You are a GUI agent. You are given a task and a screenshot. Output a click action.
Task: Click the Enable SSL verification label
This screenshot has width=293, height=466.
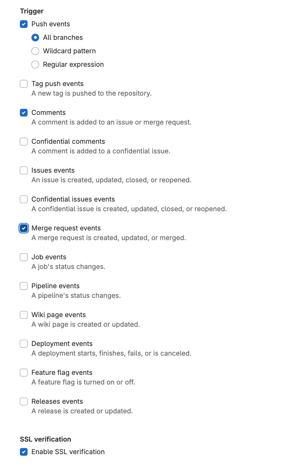point(68,452)
